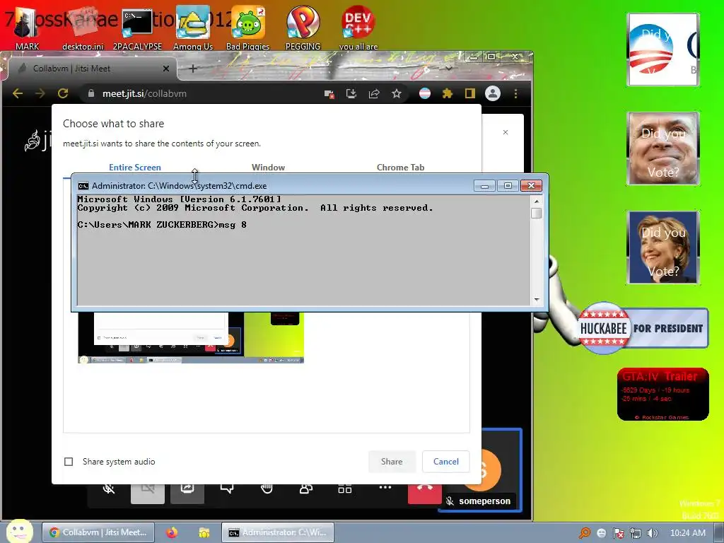This screenshot has width=724, height=543.
Task: Open the Chrome profile avatar
Action: coord(493,94)
